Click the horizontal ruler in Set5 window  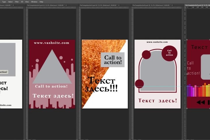[x=198, y=8]
